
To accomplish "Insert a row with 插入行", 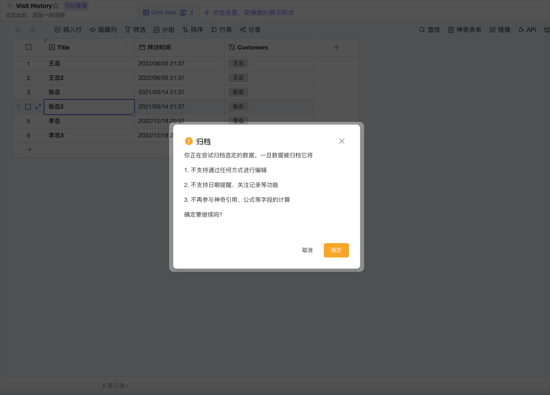I will [67, 30].
